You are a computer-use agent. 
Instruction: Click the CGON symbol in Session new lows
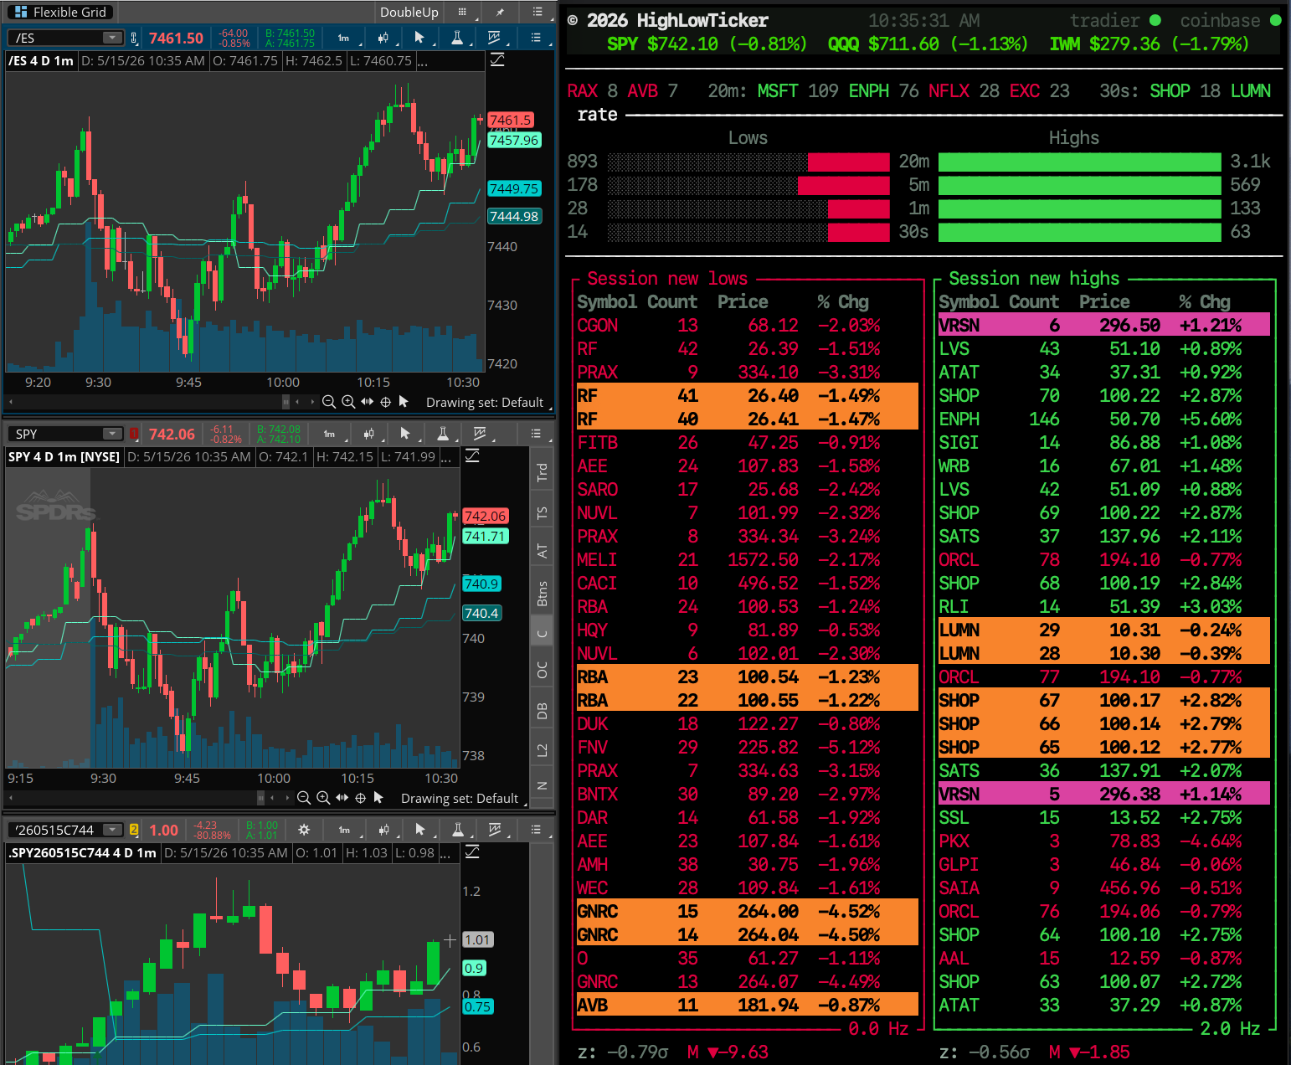[598, 325]
